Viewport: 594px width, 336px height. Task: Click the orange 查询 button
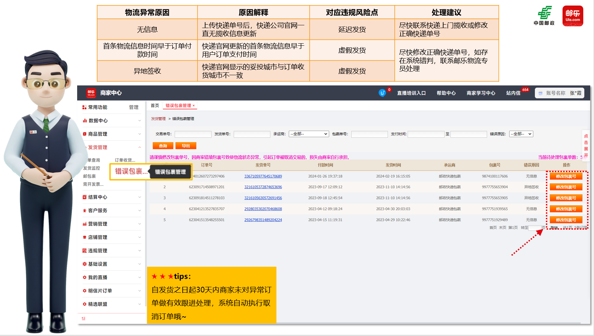[x=163, y=146]
